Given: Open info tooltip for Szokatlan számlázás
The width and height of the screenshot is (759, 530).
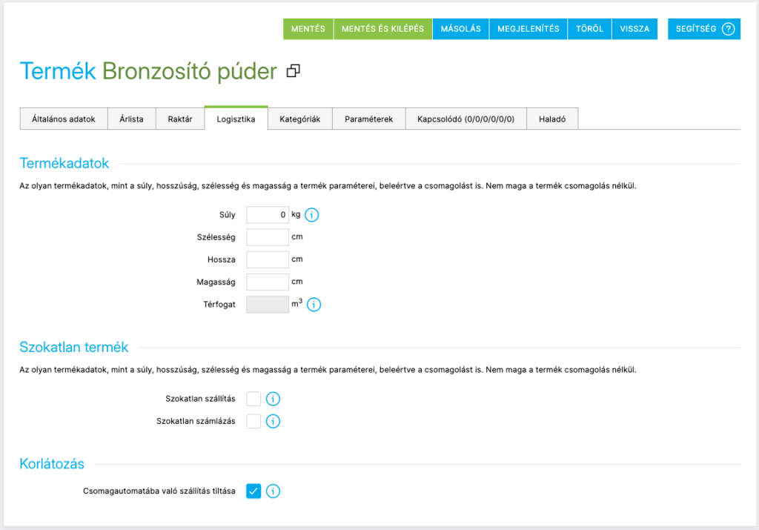Looking at the screenshot, I should click(x=273, y=422).
